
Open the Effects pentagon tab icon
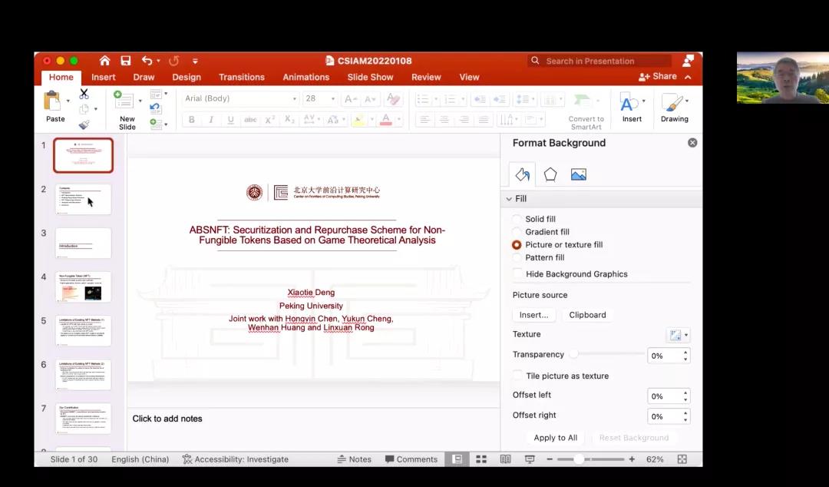pyautogui.click(x=550, y=175)
